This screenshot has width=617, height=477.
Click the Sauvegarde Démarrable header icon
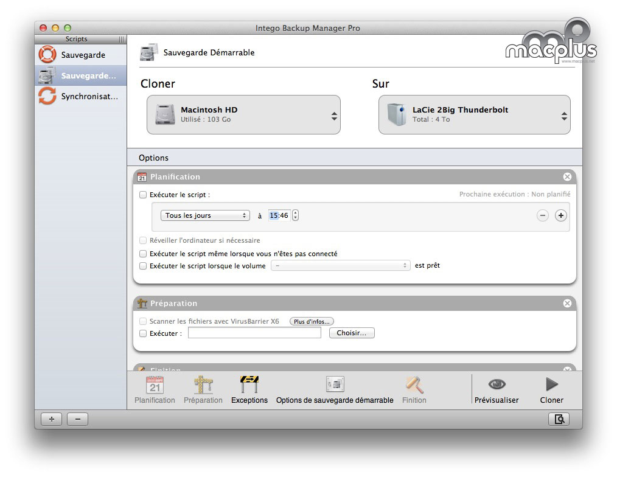[x=148, y=52]
